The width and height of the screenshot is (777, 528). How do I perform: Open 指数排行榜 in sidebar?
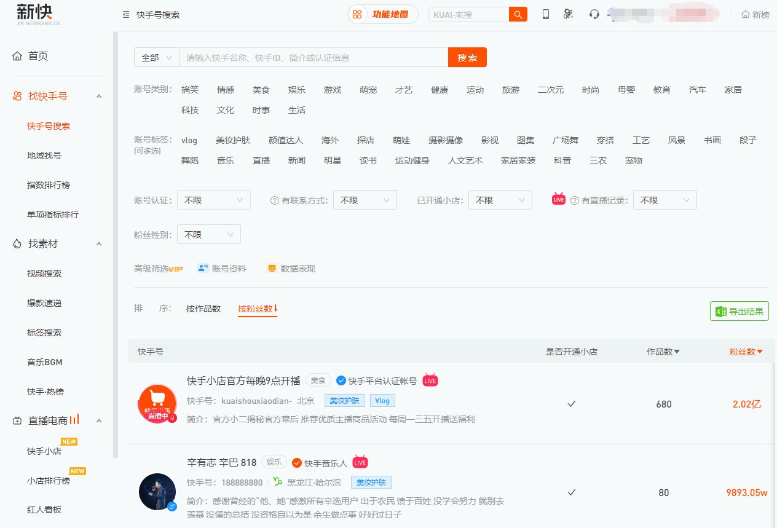[x=49, y=185]
